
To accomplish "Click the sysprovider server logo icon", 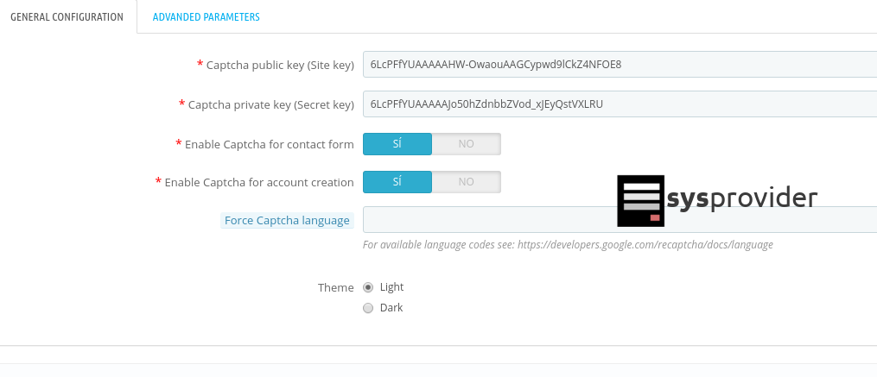I will click(x=640, y=200).
